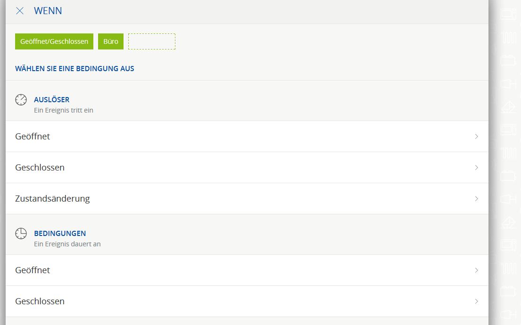This screenshot has width=521, height=325.
Task: Click 'Ein Ereignis tritt ein' subtitle
Action: pos(64,110)
